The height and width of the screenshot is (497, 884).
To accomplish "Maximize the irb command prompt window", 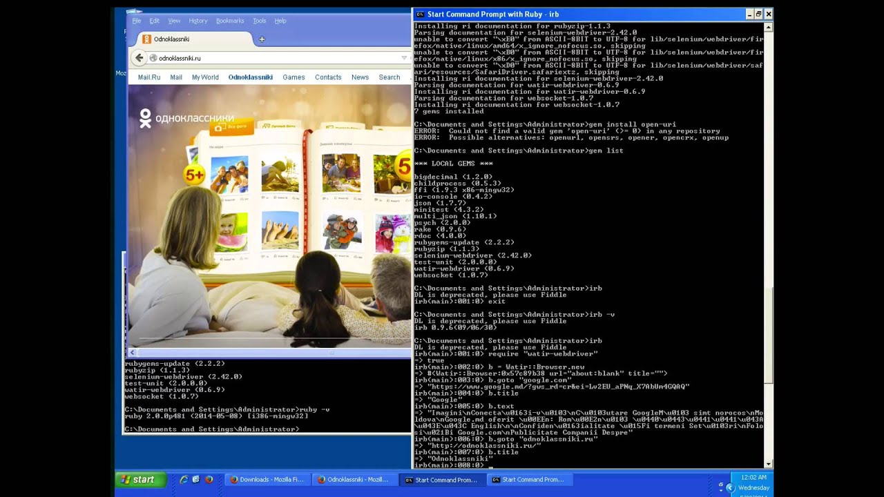I will pos(758,14).
